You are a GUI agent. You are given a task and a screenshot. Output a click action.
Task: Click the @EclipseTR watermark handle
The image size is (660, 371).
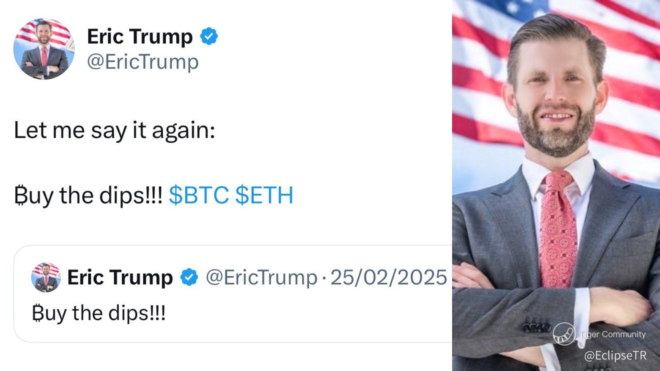[615, 355]
